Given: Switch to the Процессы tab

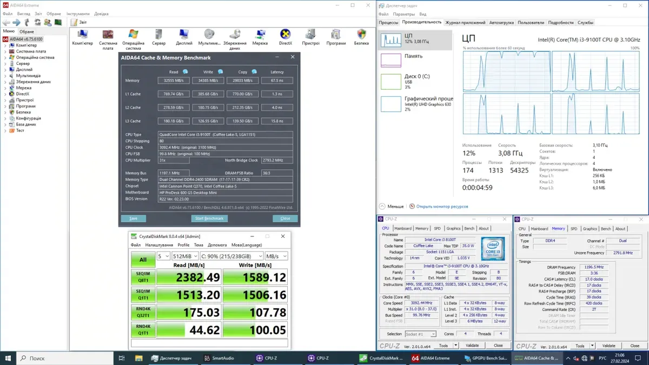Looking at the screenshot, I should (388, 23).
